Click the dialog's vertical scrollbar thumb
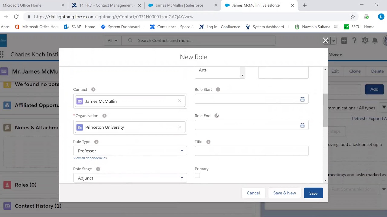The height and width of the screenshot is (217, 387). click(x=325, y=110)
